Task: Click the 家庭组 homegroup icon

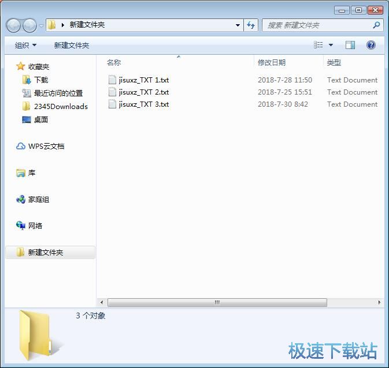Action: [x=21, y=200]
